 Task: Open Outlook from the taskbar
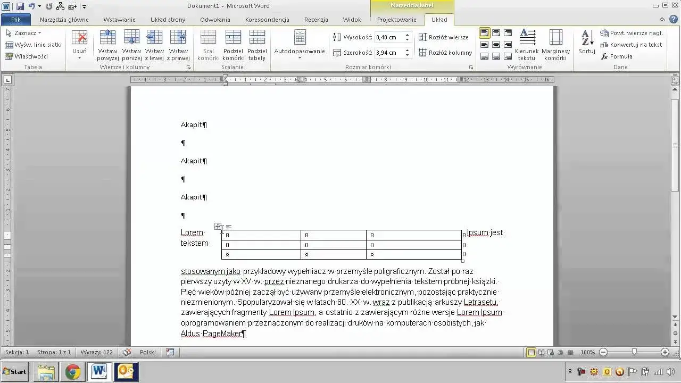(126, 371)
